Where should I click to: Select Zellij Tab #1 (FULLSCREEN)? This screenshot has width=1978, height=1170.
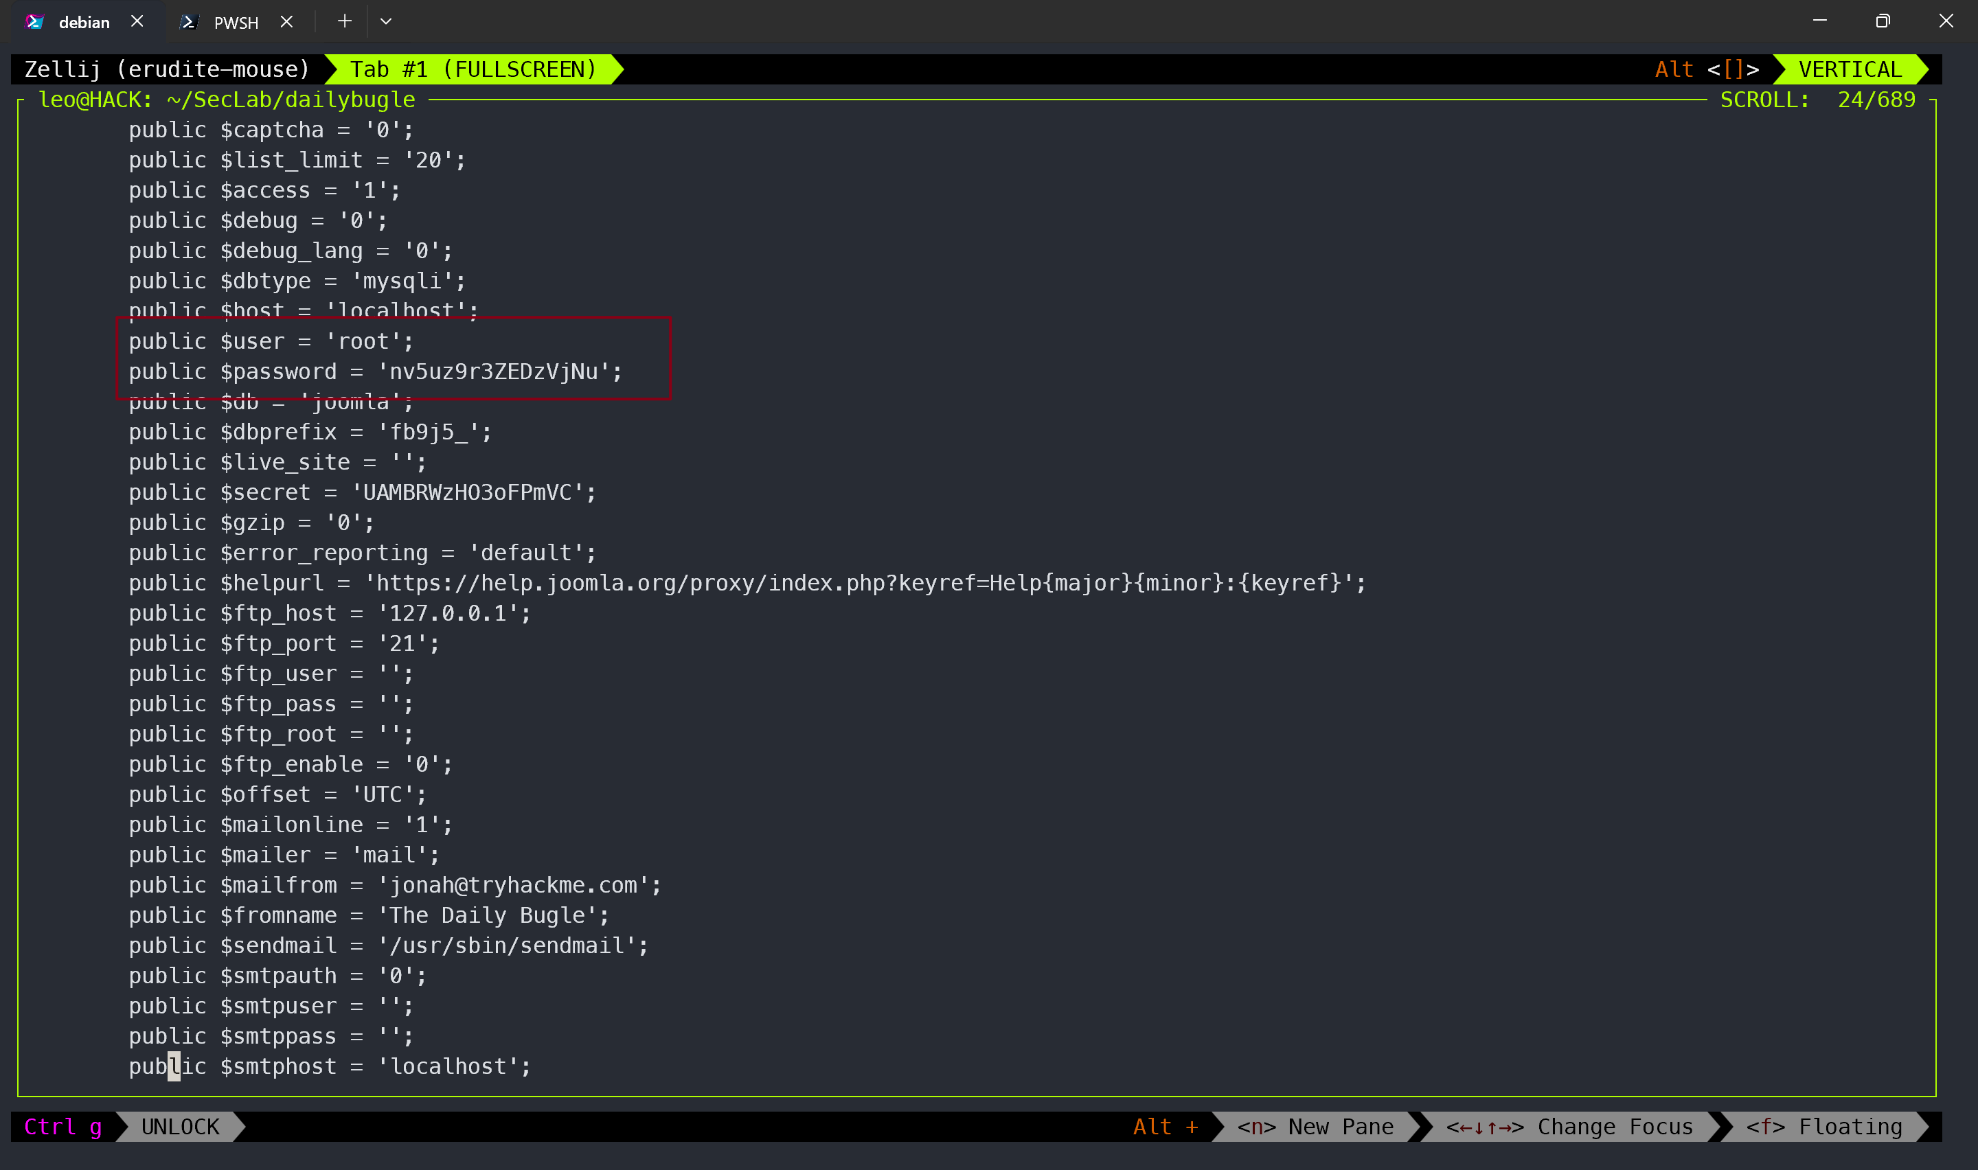point(473,69)
